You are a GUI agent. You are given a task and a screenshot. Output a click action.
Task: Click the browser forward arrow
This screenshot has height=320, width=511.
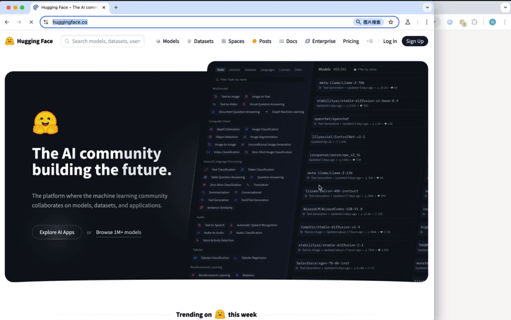tap(19, 22)
